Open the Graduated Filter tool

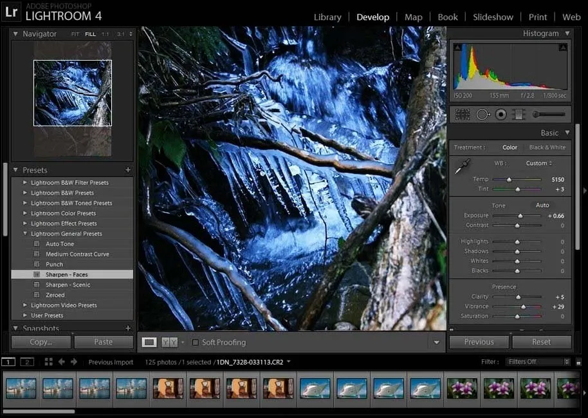click(519, 115)
